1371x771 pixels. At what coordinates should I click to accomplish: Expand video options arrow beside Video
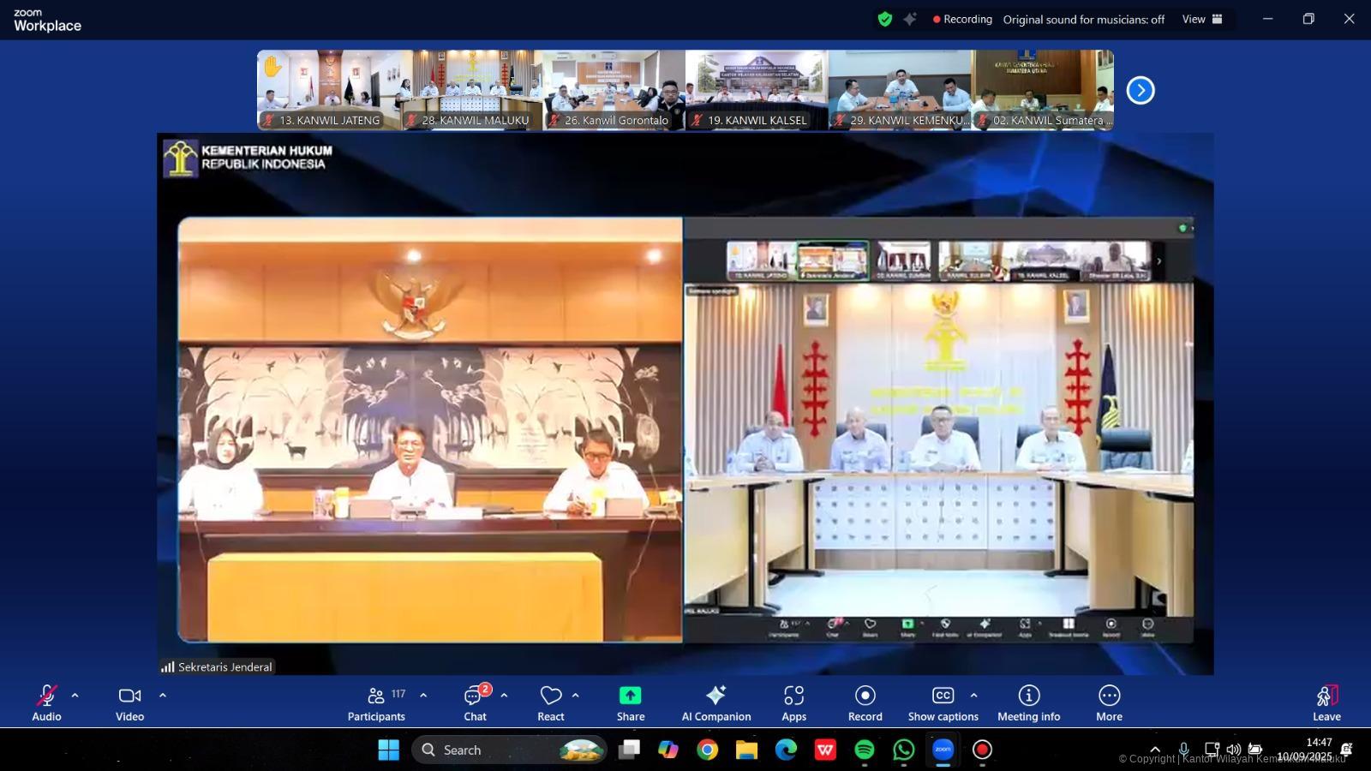[163, 695]
